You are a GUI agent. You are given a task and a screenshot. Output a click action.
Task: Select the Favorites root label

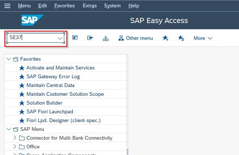30,59
